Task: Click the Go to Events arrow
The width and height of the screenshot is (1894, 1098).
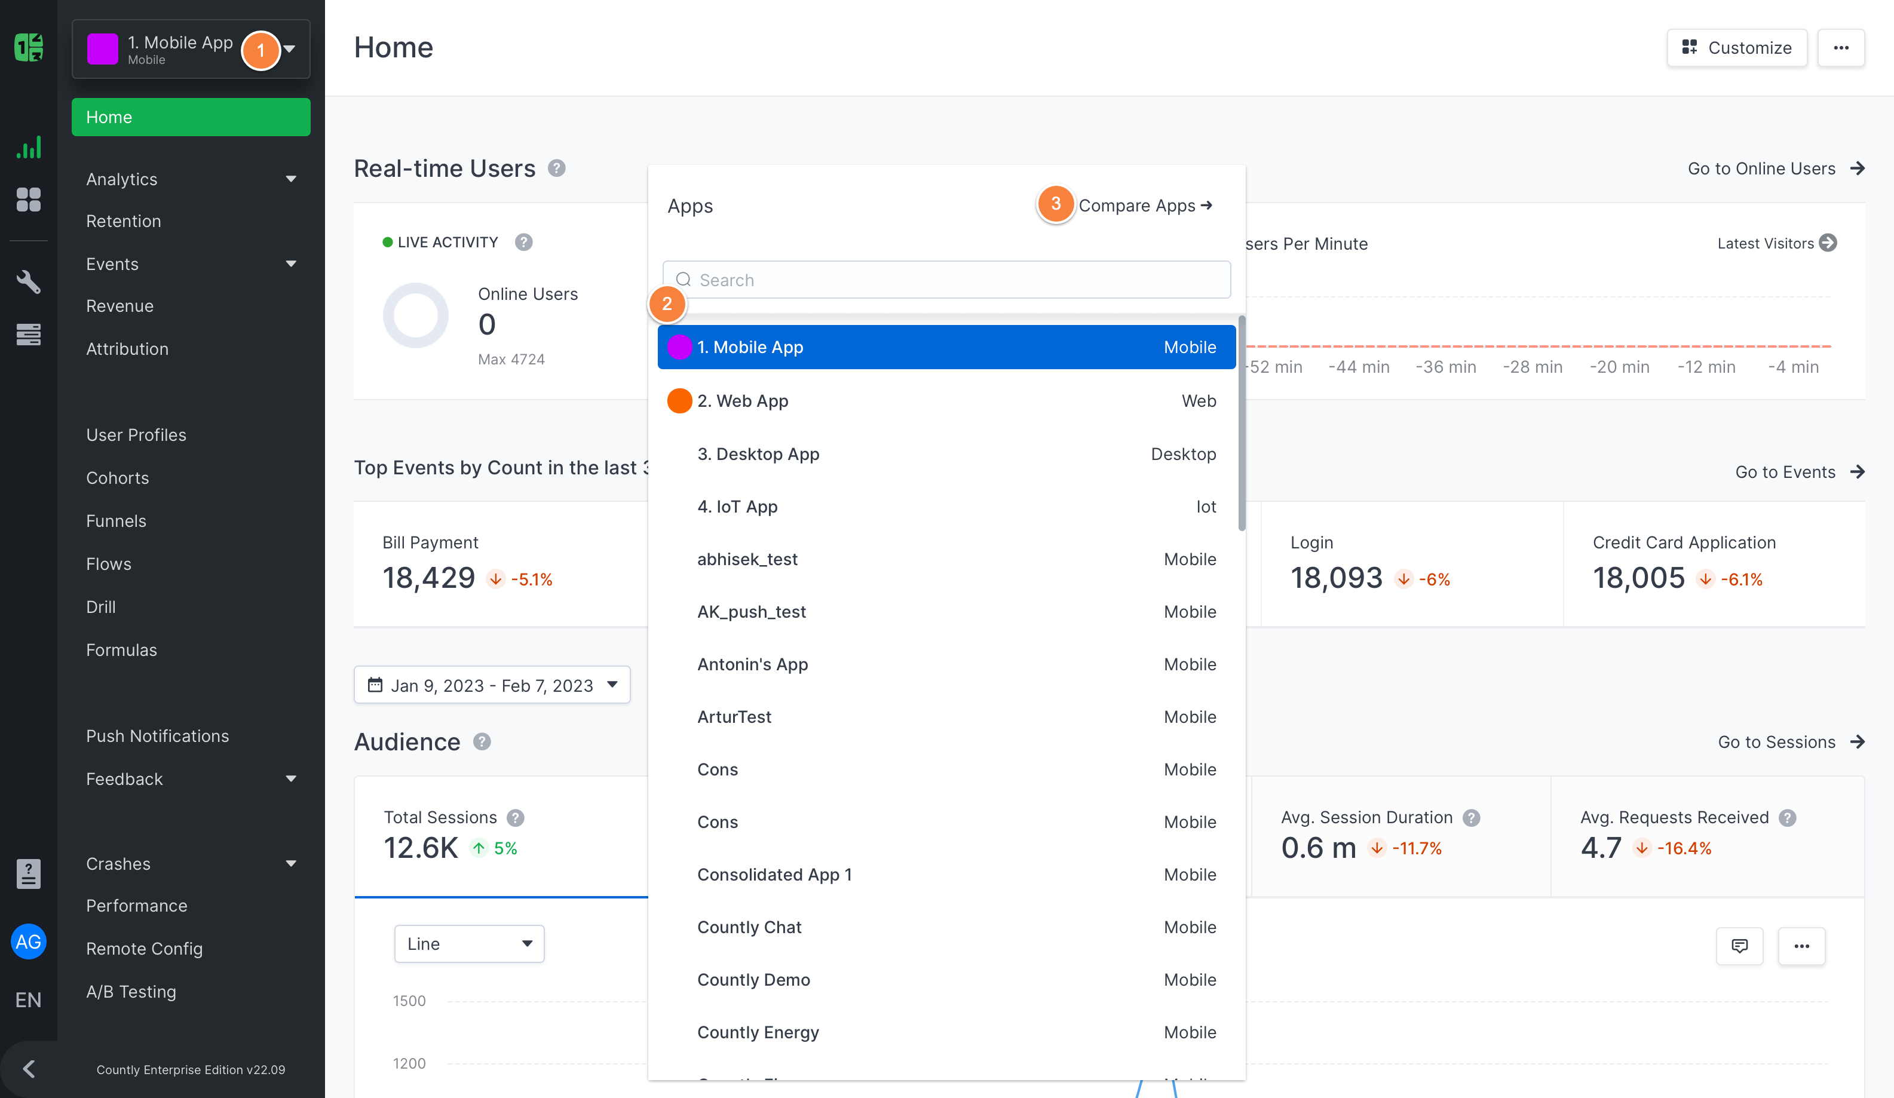Action: pyautogui.click(x=1857, y=471)
